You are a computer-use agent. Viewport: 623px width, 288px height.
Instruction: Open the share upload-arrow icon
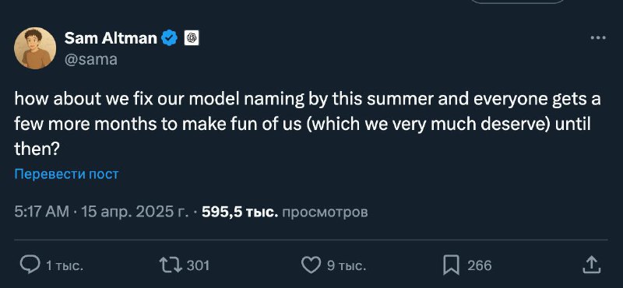[591, 265]
